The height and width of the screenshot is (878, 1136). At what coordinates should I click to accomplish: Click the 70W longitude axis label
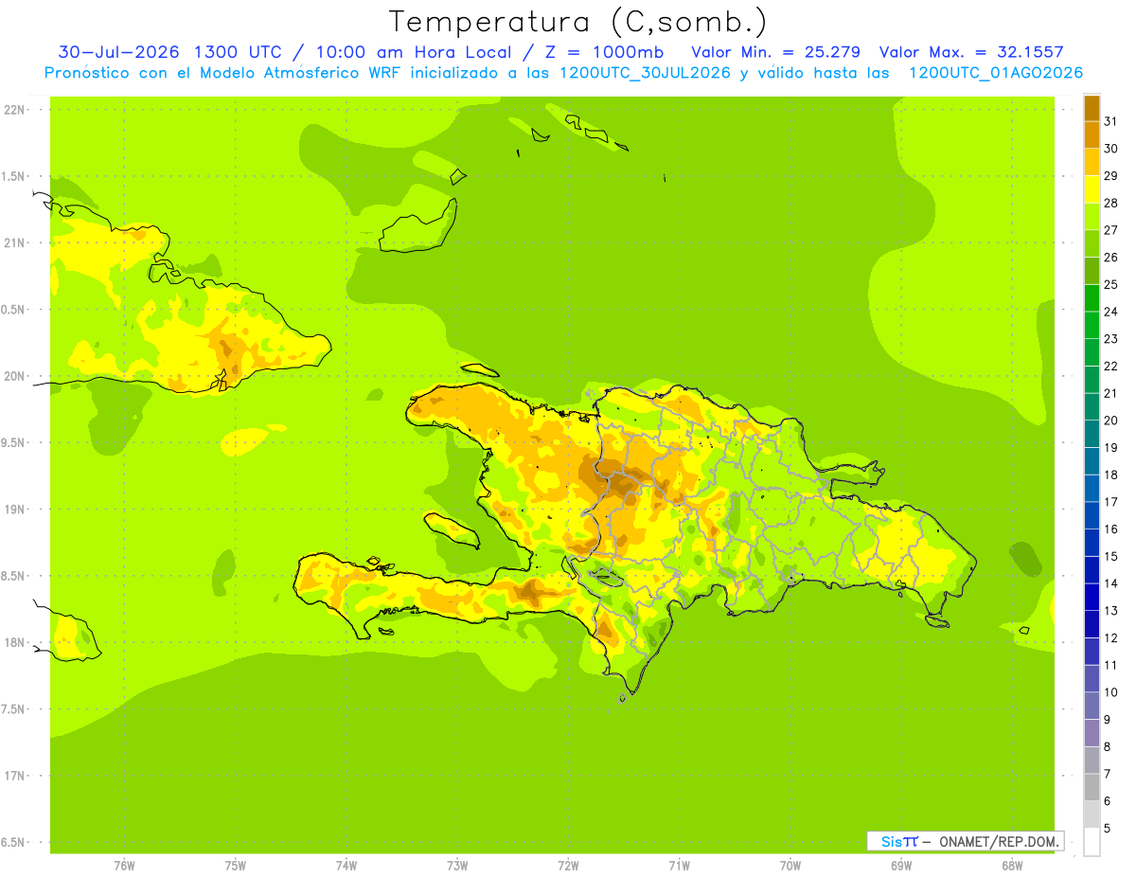pyautogui.click(x=790, y=866)
